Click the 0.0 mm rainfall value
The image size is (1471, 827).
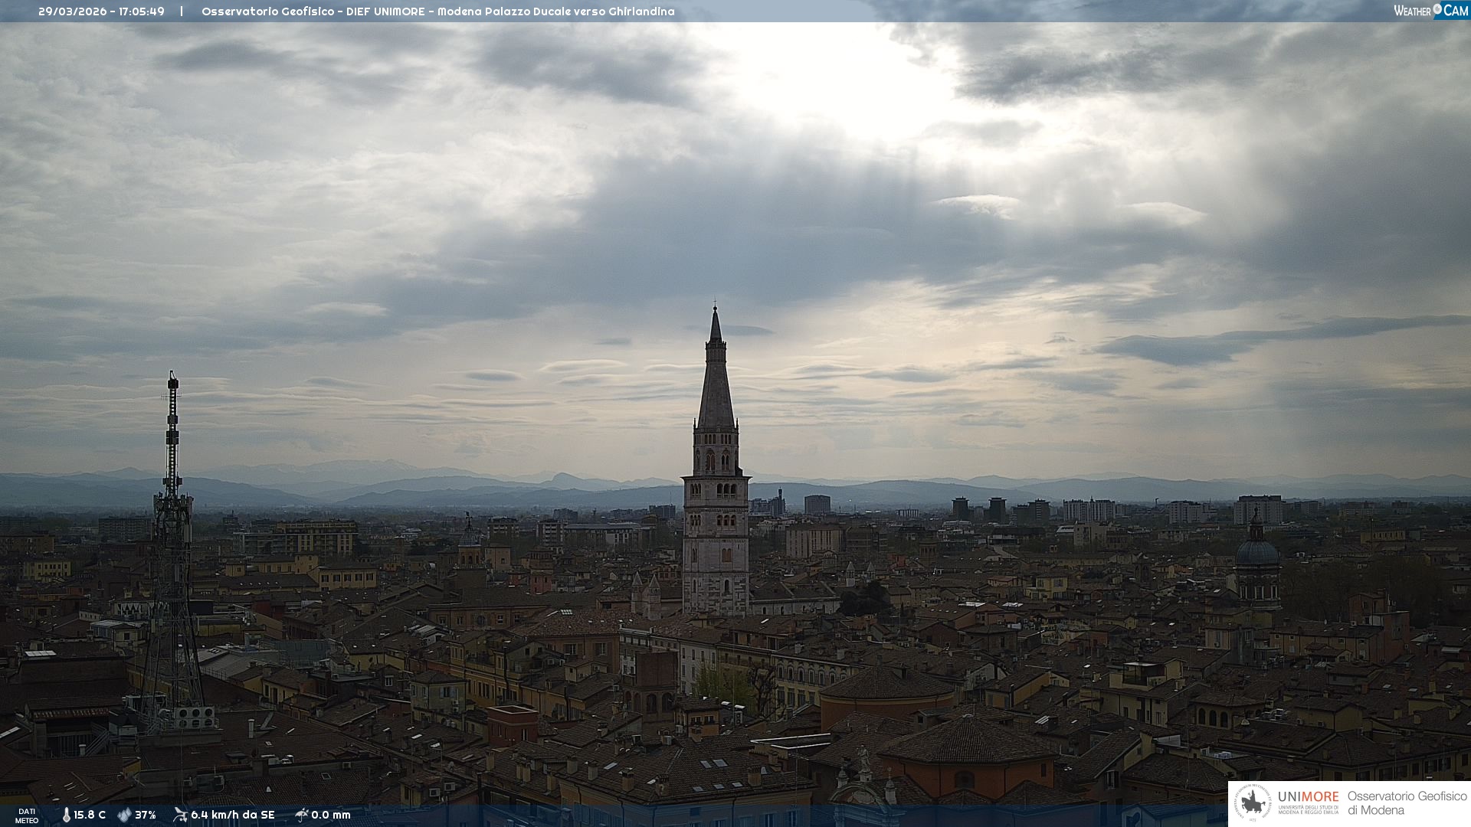pyautogui.click(x=331, y=815)
